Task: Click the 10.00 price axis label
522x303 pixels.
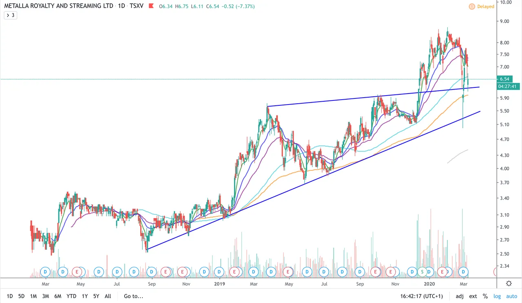Action: tap(506, 2)
